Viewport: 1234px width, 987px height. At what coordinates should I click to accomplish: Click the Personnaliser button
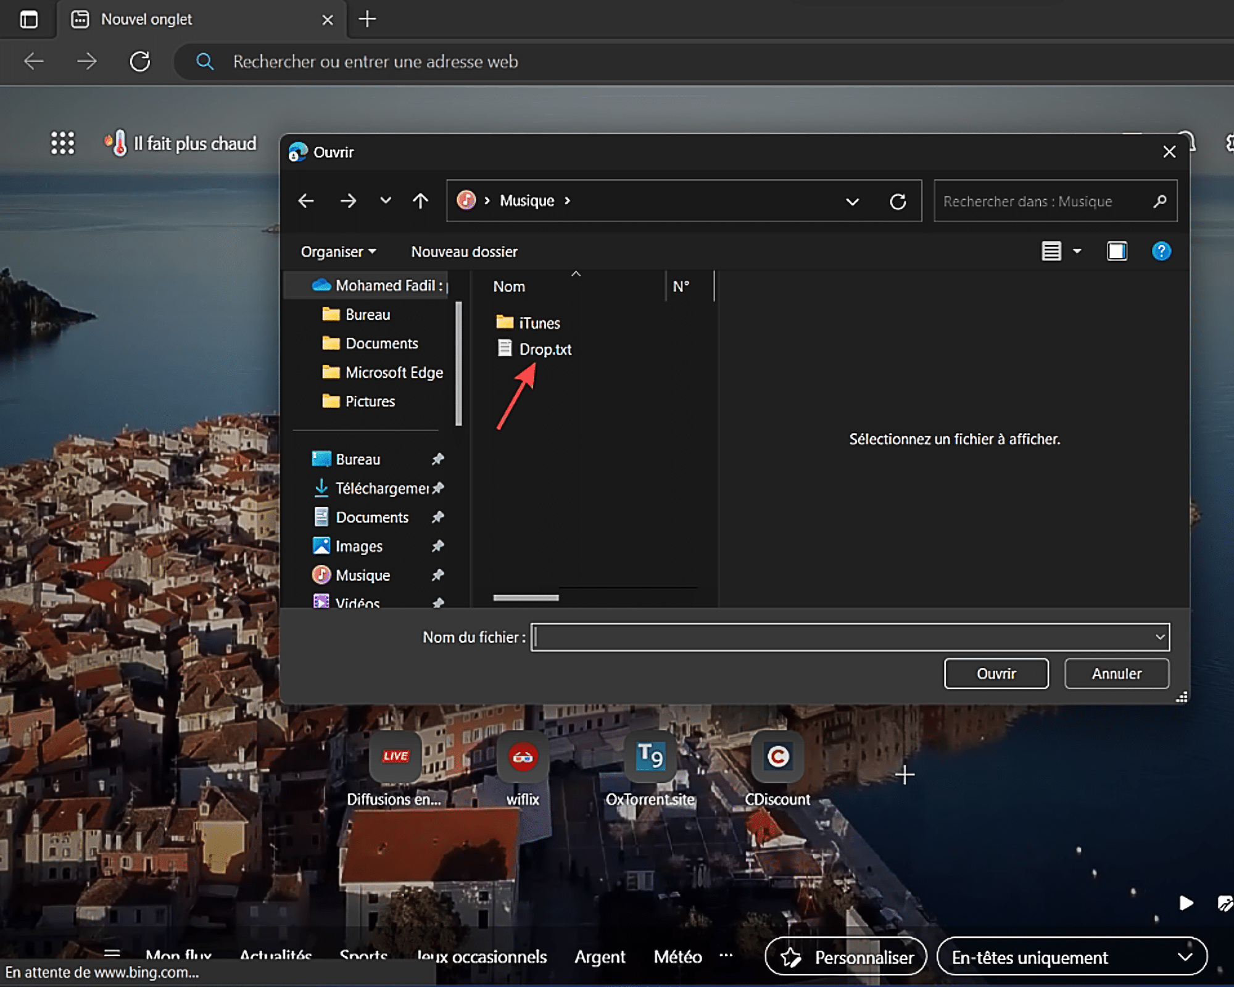(x=846, y=957)
